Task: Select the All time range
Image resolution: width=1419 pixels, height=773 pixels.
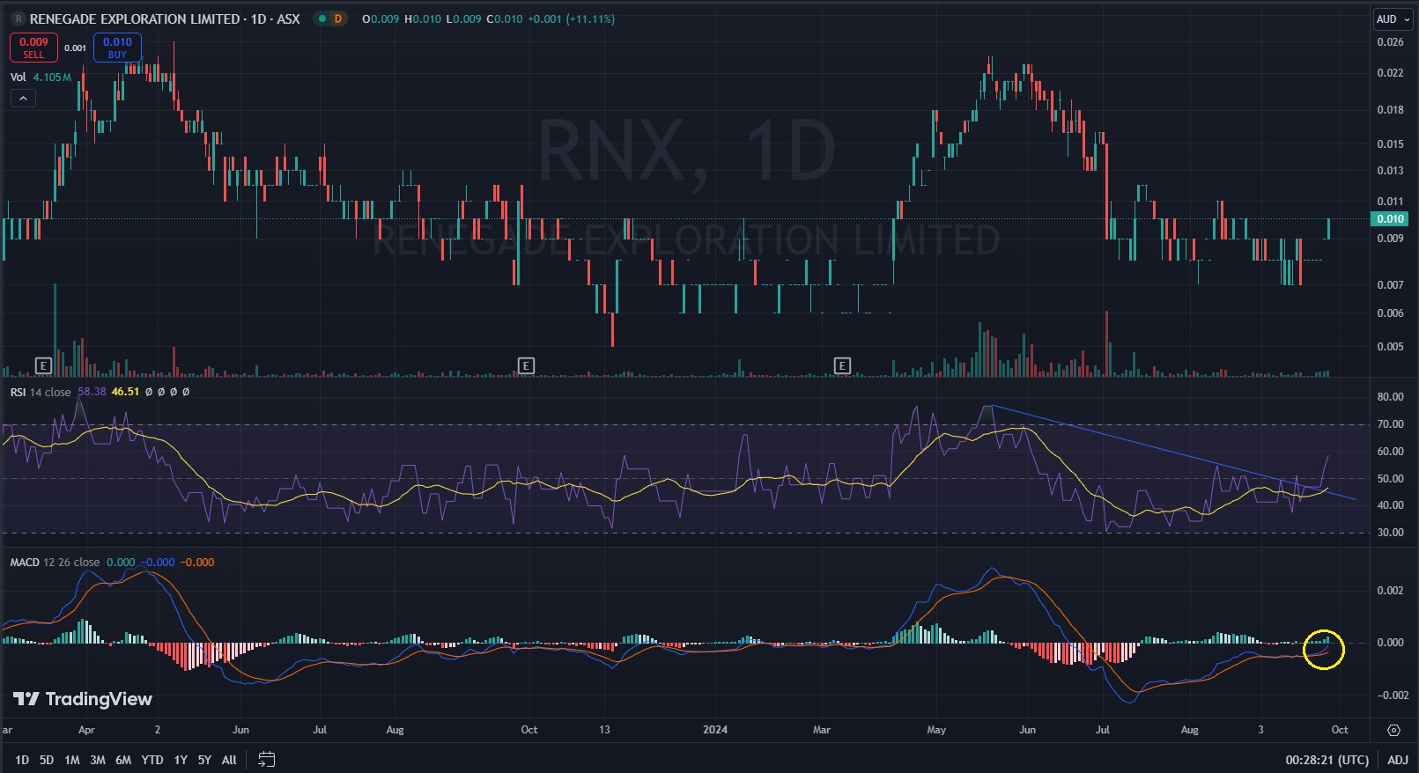Action: pyautogui.click(x=229, y=760)
